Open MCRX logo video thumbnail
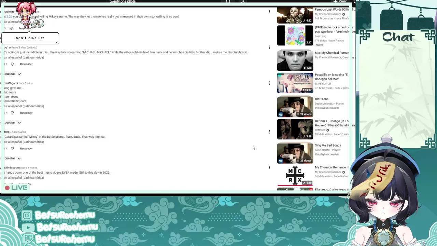The width and height of the screenshot is (437, 246). pyautogui.click(x=295, y=176)
